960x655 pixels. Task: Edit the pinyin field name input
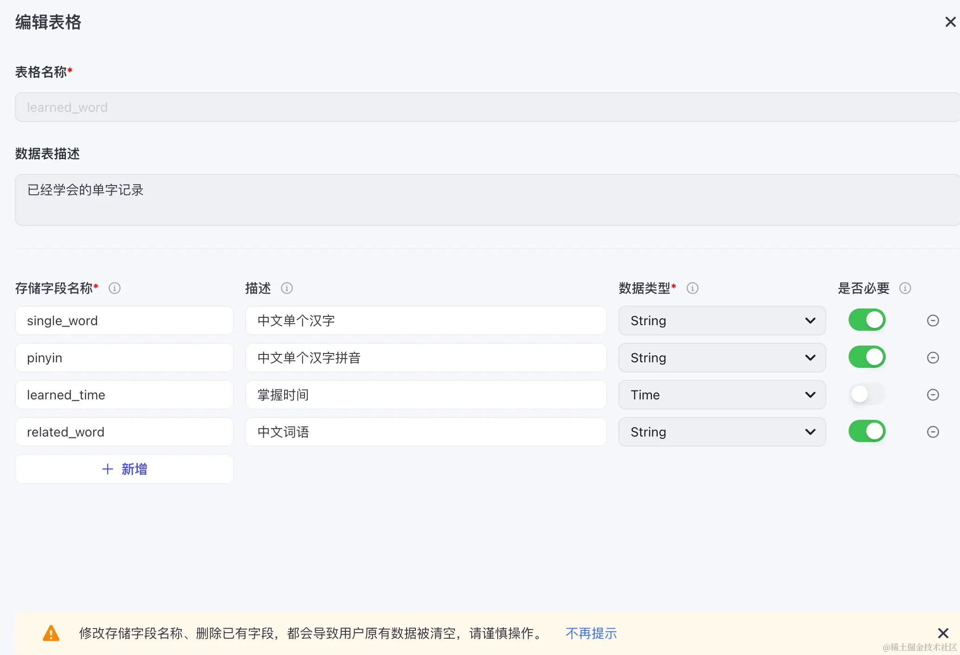pyautogui.click(x=124, y=358)
